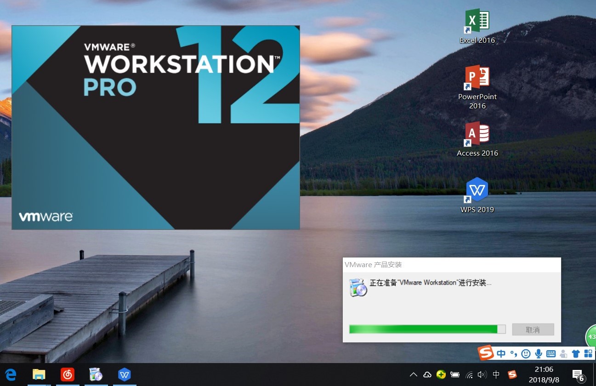Expand hidden system tray icons
This screenshot has height=386, width=596.
[x=413, y=375]
